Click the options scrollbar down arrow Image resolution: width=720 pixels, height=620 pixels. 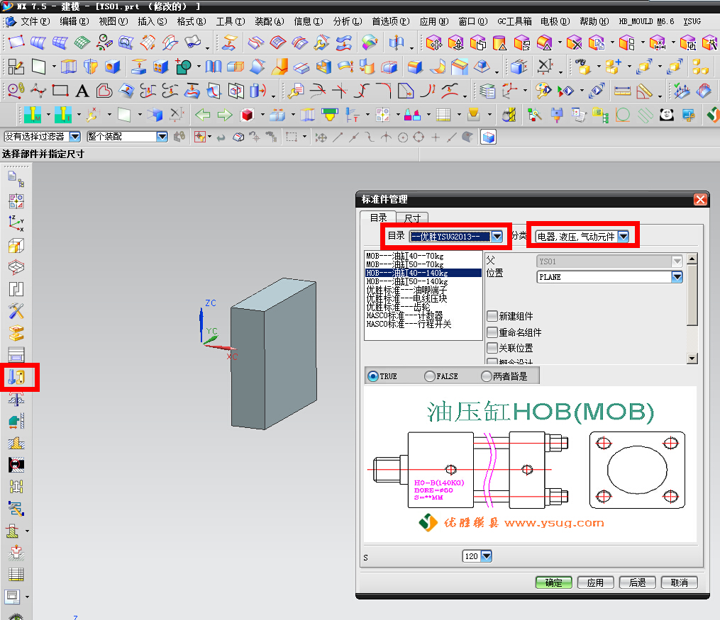click(x=692, y=358)
